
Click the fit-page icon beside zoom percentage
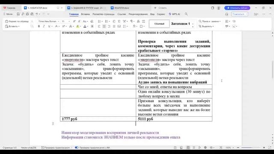tap(221, 148)
